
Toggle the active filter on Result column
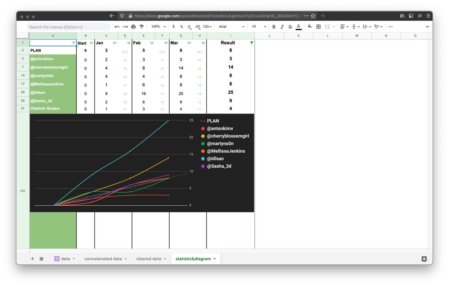pyautogui.click(x=251, y=43)
